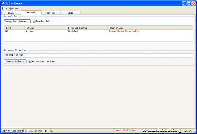Close the KiBi-Share window
The width and height of the screenshot is (197, 134).
point(193,3)
